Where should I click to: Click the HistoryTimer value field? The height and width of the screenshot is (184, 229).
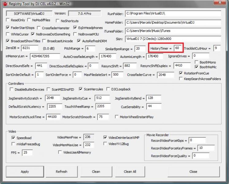click(177, 48)
